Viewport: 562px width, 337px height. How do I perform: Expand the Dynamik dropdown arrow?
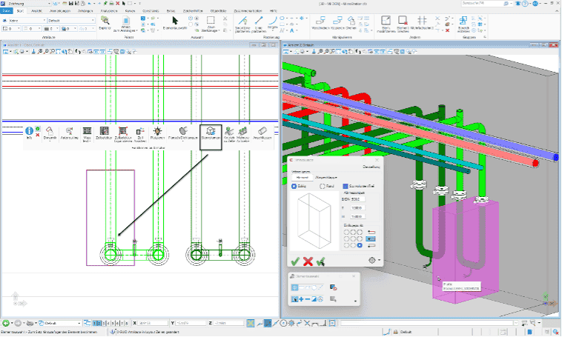click(x=51, y=142)
